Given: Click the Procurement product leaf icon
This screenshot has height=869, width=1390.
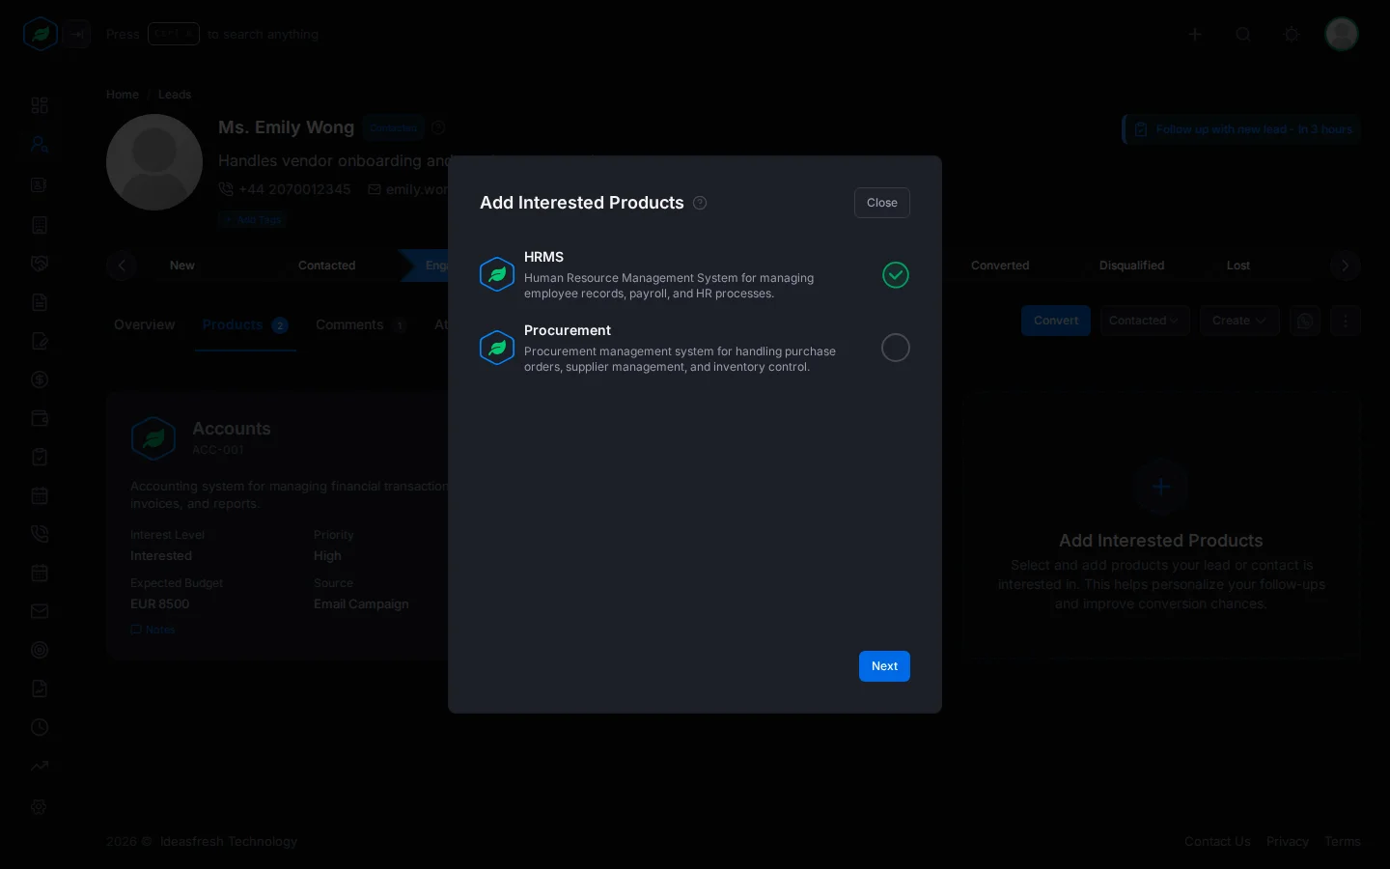Looking at the screenshot, I should point(497,348).
